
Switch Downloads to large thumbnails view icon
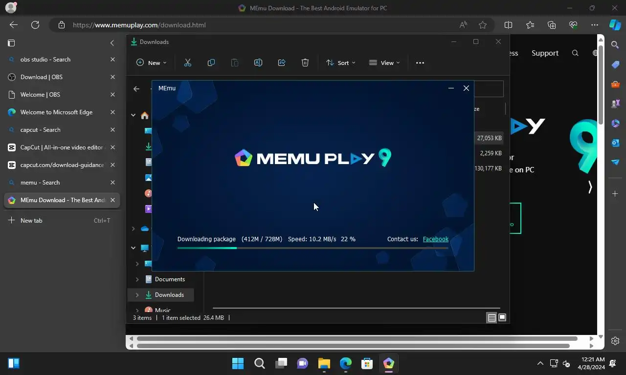(x=502, y=318)
